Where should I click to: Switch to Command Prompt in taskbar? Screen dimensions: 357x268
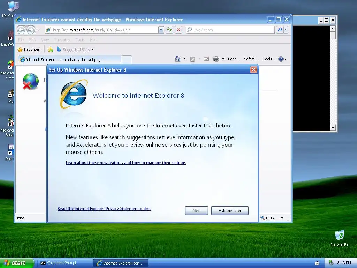[x=64, y=263]
